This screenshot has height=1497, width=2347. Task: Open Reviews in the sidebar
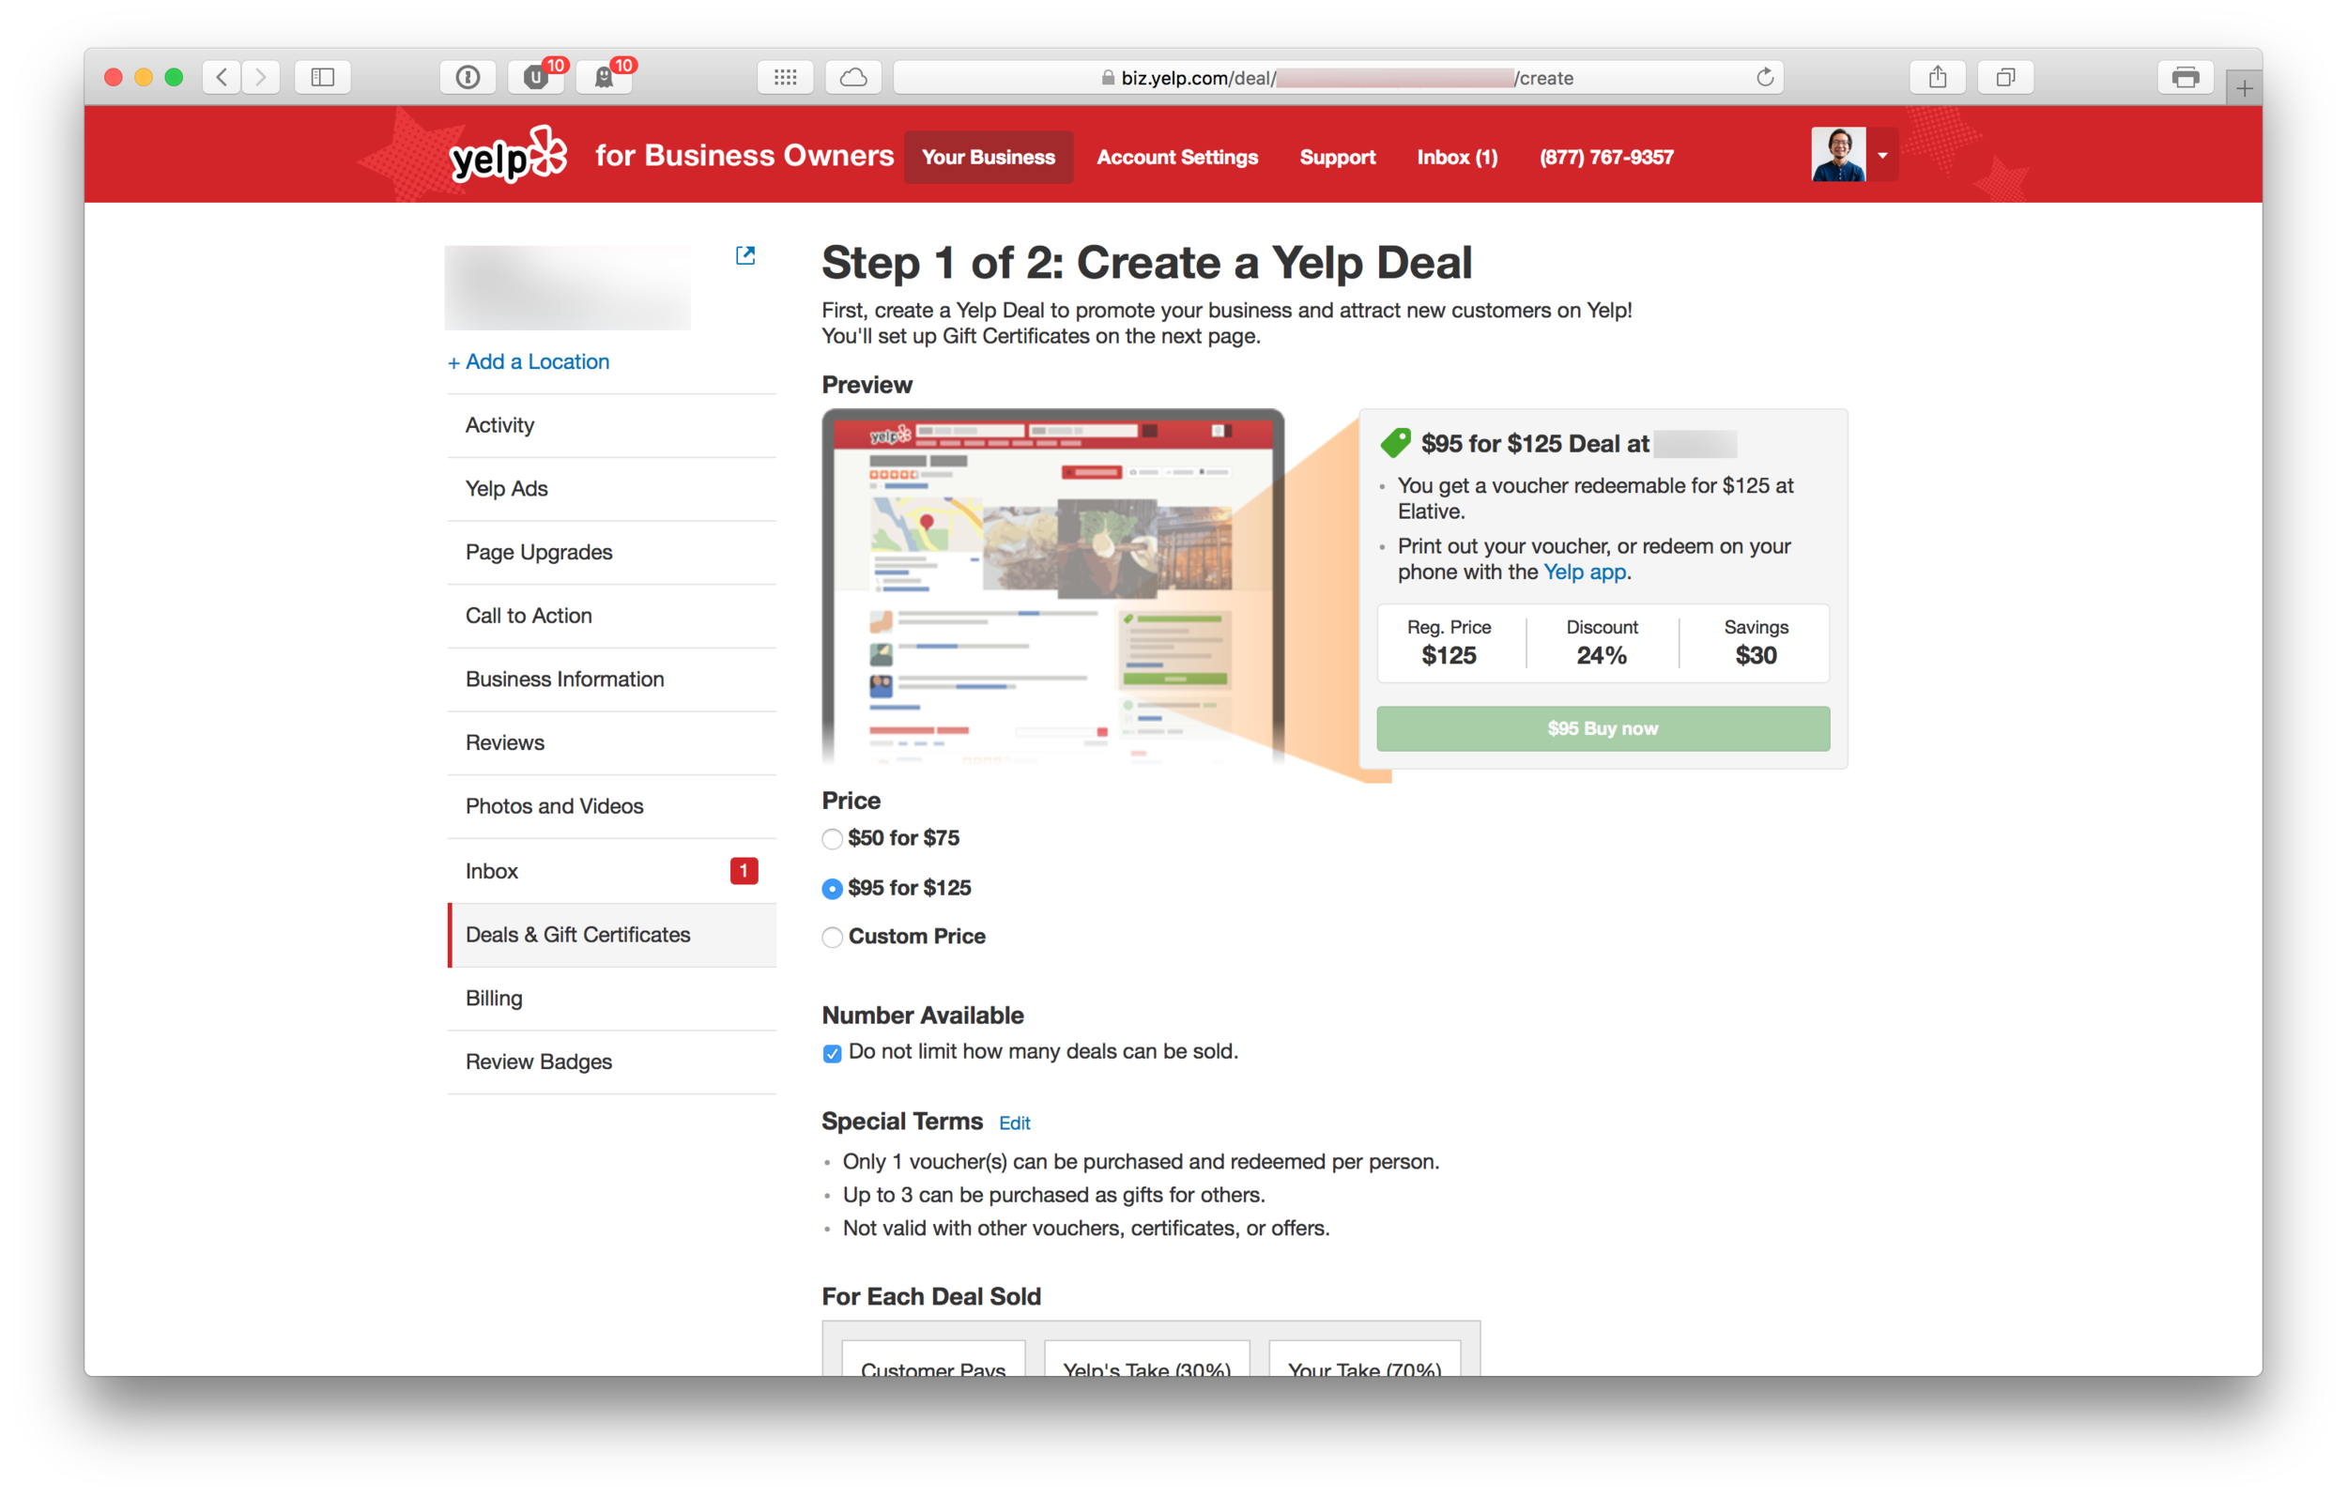[x=612, y=742]
